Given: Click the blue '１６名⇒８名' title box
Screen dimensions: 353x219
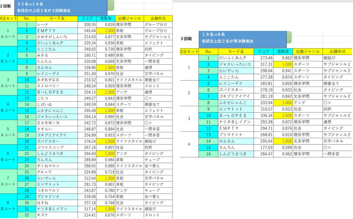Looking at the screenshot, I should tap(243, 39).
